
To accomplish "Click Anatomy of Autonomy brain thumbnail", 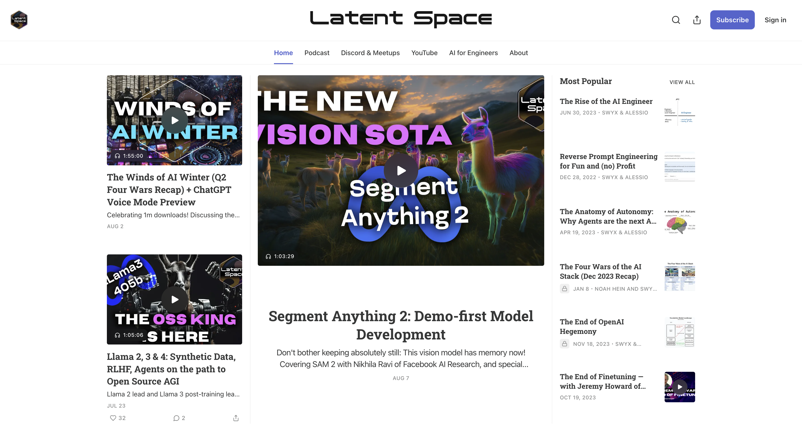I will 680,222.
